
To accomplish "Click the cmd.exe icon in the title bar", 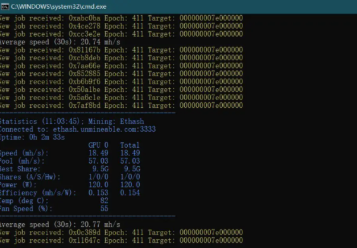I will [x=5, y=6].
